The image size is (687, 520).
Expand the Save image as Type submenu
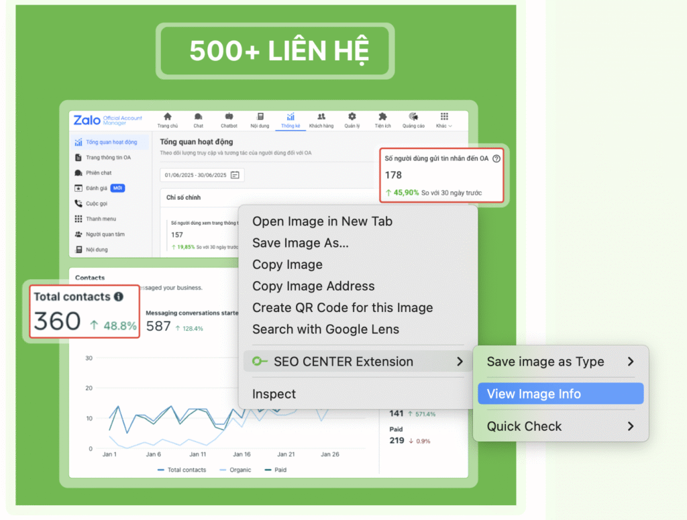coord(560,362)
